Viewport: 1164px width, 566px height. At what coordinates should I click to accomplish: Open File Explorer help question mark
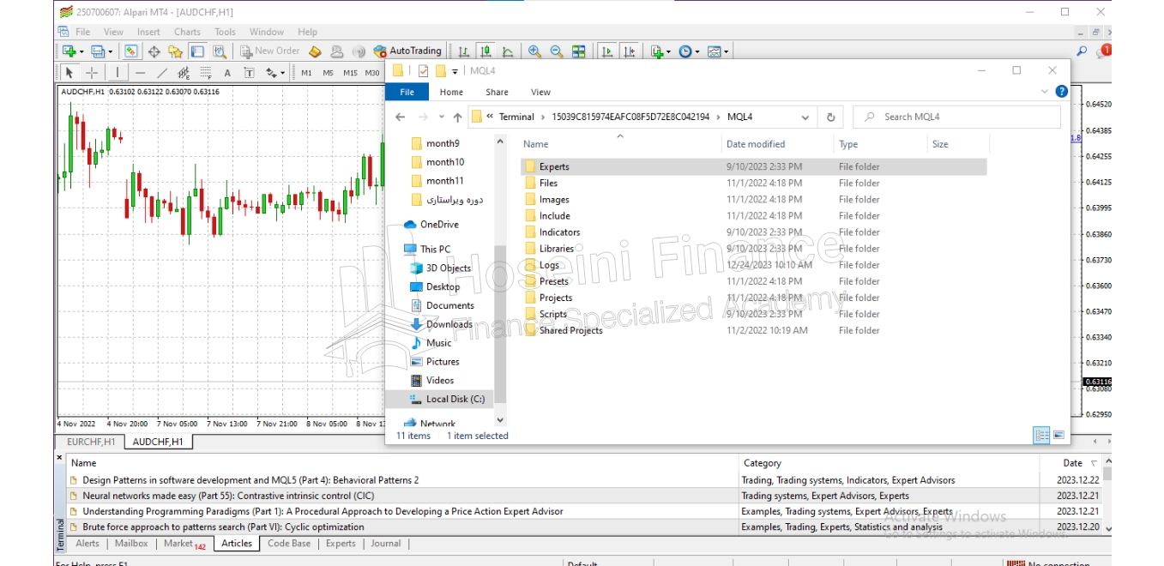(x=1061, y=91)
